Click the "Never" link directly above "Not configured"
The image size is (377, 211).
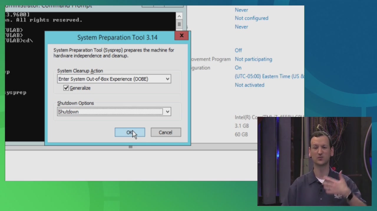241,10
